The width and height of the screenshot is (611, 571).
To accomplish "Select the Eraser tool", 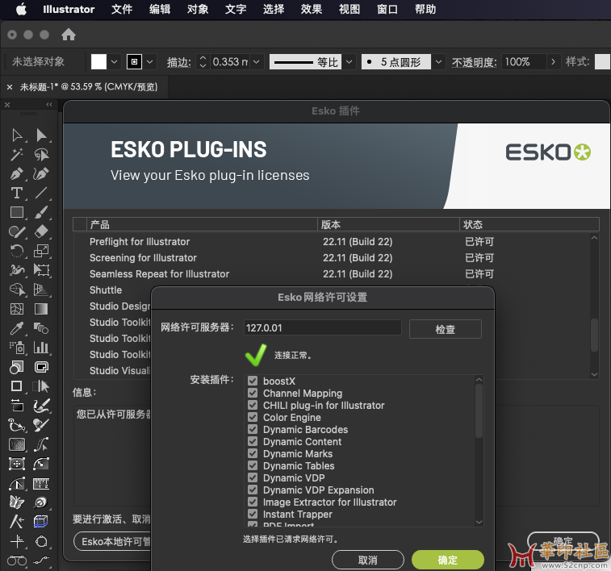I will pyautogui.click(x=41, y=231).
